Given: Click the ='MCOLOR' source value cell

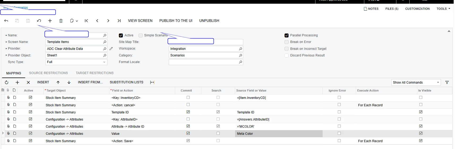Looking at the screenshot, I should [279, 127].
